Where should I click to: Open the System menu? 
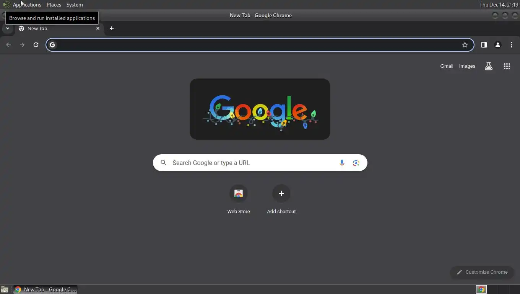75,5
